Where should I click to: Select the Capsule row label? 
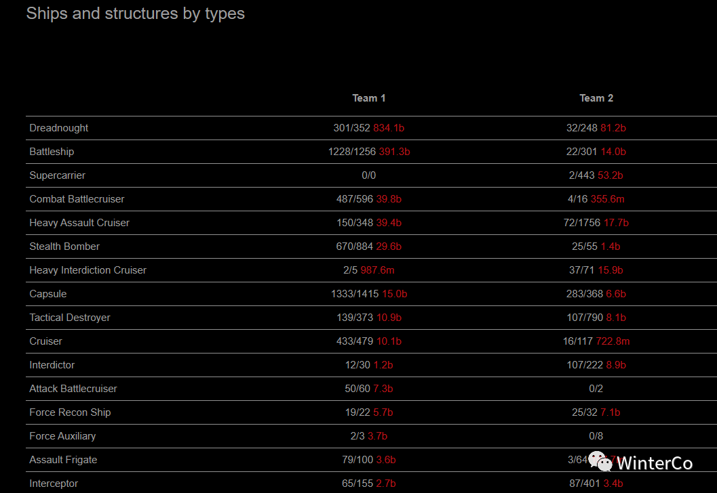tap(48, 294)
